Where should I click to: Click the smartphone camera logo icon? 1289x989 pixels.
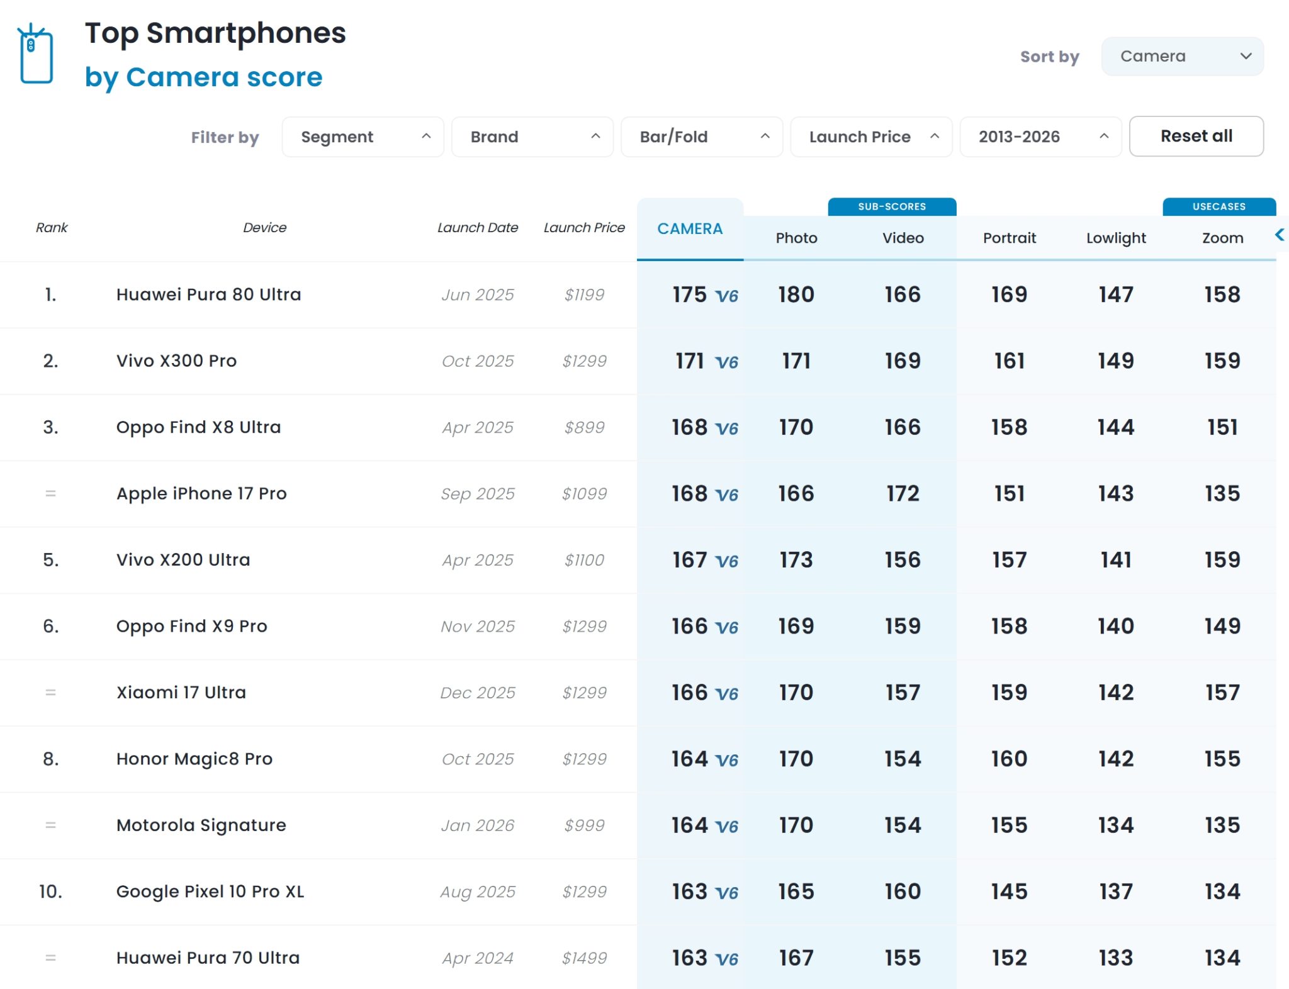pyautogui.click(x=36, y=54)
